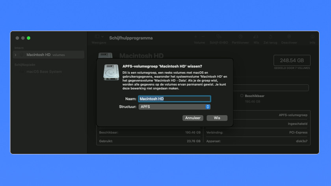Click into the Naam text field
Image resolution: width=331 pixels, height=186 pixels.
click(x=174, y=99)
